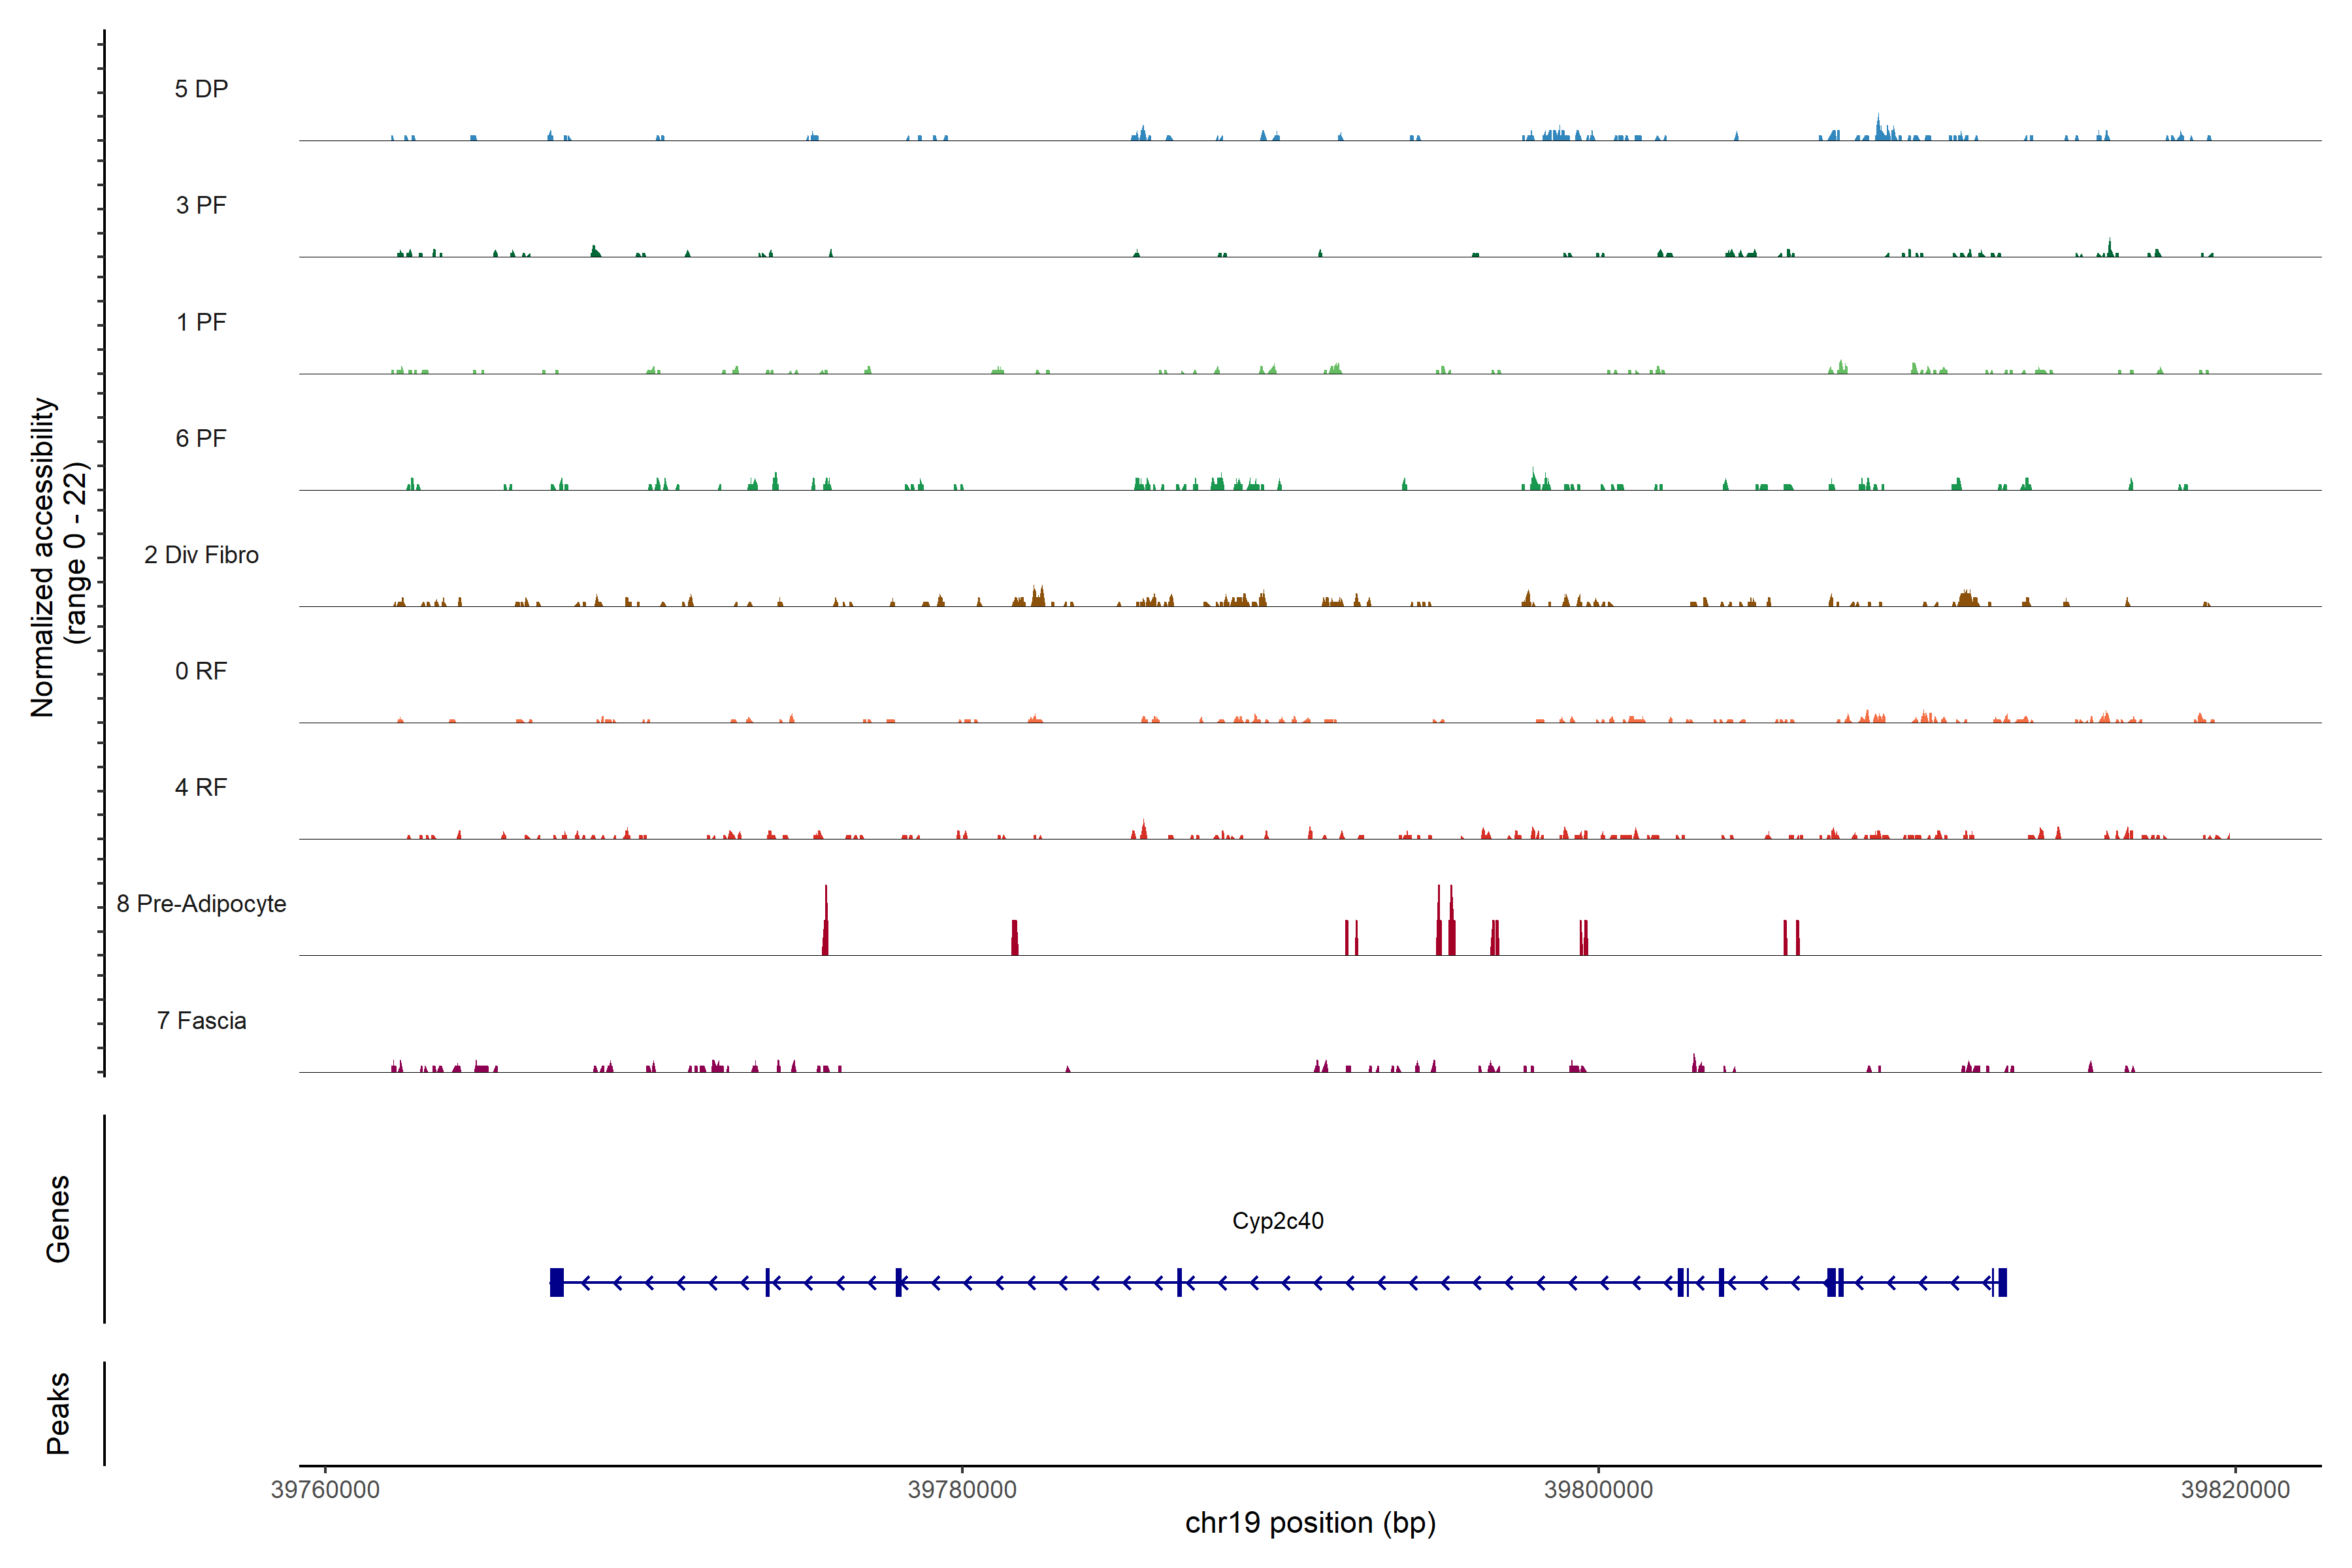Click the 0 RF track label
The image size is (2352, 1568).
coord(201,671)
